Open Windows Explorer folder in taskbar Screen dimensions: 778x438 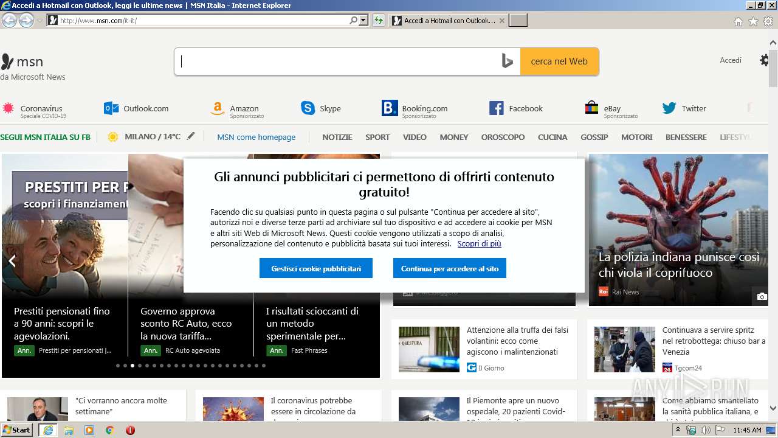(69, 430)
